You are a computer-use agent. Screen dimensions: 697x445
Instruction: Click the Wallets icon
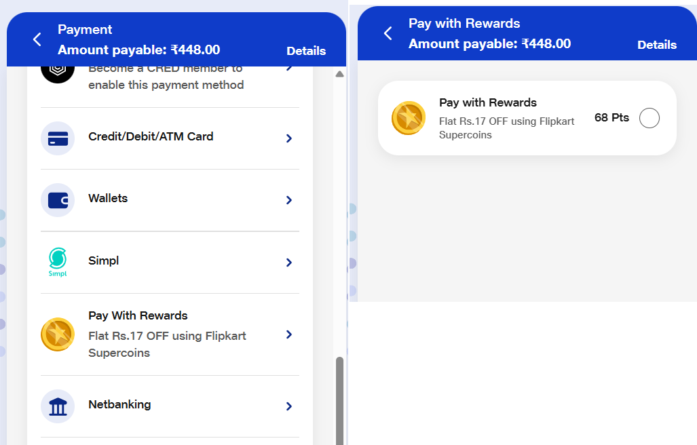[58, 200]
